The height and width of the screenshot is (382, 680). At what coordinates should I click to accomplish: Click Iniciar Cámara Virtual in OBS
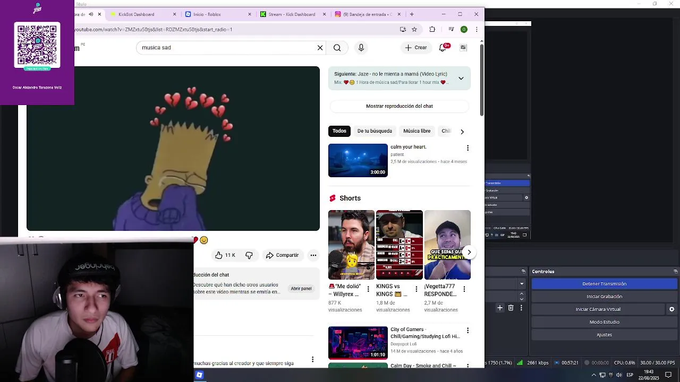click(x=598, y=309)
